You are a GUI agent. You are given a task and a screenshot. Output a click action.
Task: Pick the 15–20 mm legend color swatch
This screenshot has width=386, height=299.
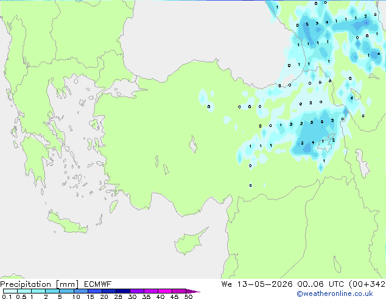[95, 291]
